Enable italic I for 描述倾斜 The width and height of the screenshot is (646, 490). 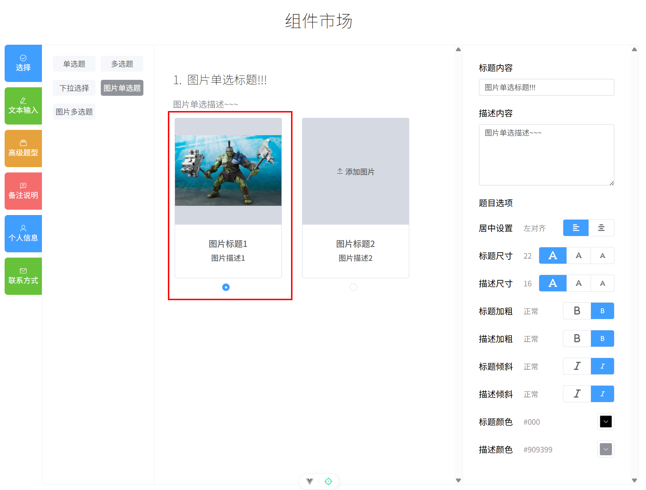point(577,394)
